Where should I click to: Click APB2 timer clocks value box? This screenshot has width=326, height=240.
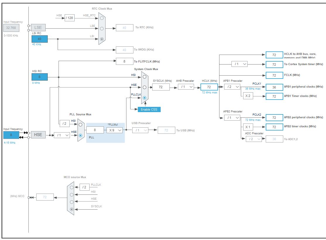click(274, 127)
